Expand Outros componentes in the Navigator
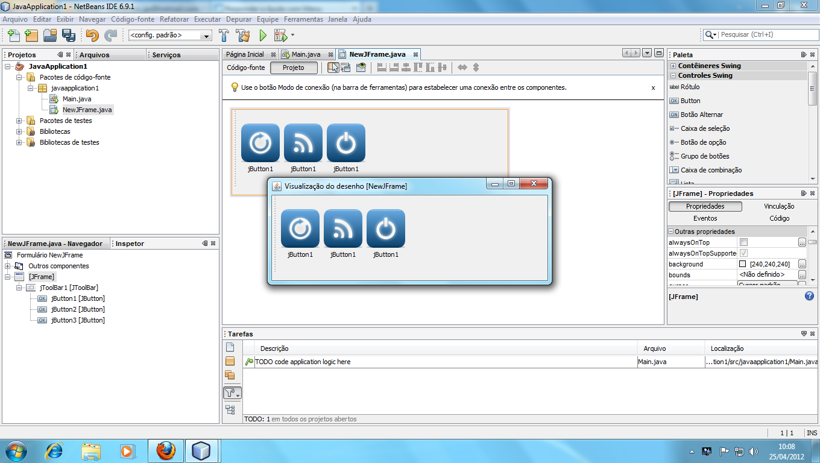820x463 pixels. [8, 266]
